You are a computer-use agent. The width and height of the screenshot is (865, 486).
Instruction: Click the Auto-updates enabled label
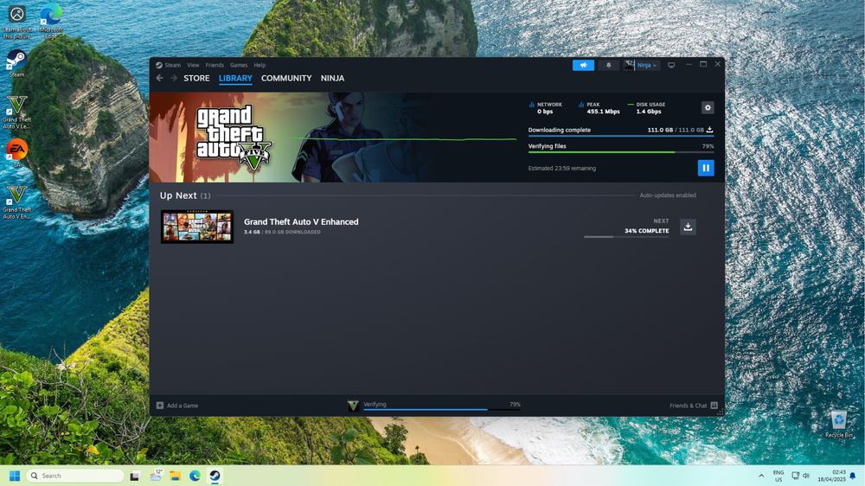click(x=668, y=195)
